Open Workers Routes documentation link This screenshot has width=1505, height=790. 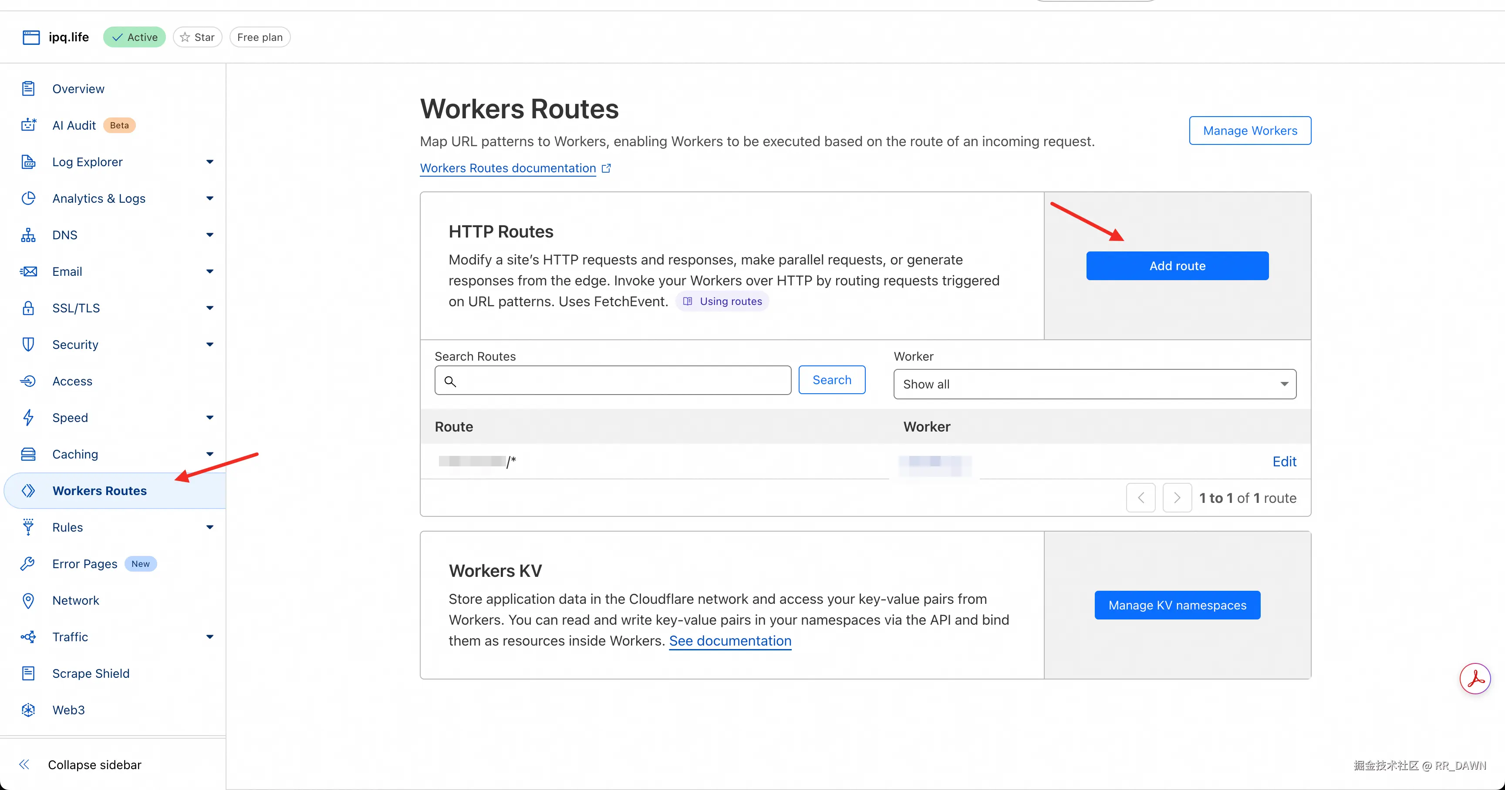(x=508, y=168)
